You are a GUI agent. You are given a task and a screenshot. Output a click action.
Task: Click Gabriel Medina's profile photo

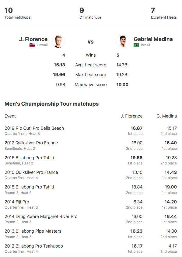coord(123,42)
